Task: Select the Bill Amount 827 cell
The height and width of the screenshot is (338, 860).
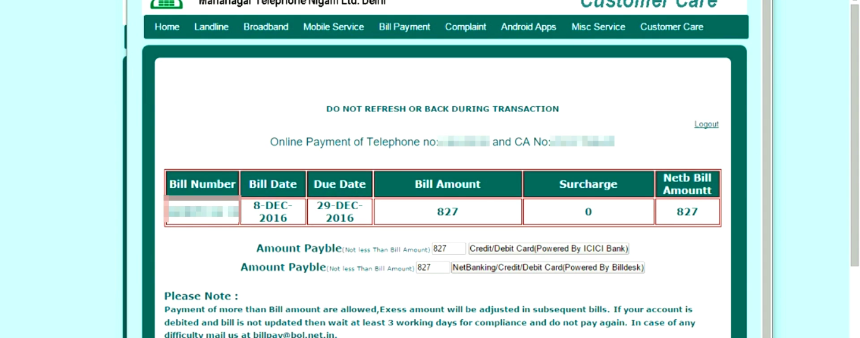Action: point(448,212)
